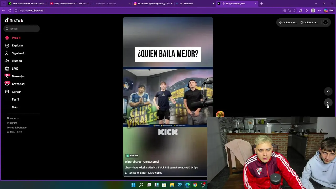Open File Explorer from taskbar
This screenshot has height=189, width=336.
[x=172, y=185]
